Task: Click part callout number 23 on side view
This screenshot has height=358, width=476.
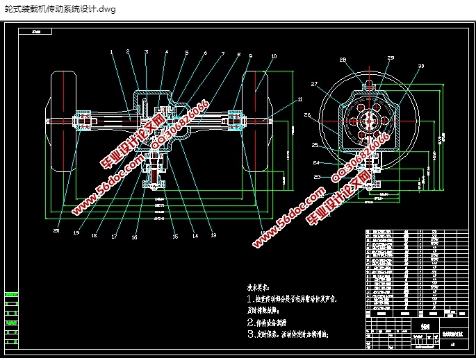Action: [316, 178]
